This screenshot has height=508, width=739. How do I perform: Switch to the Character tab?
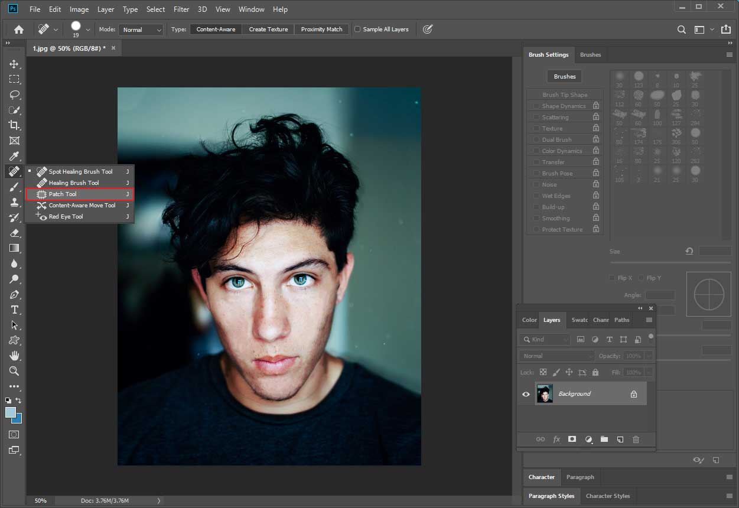pos(542,477)
